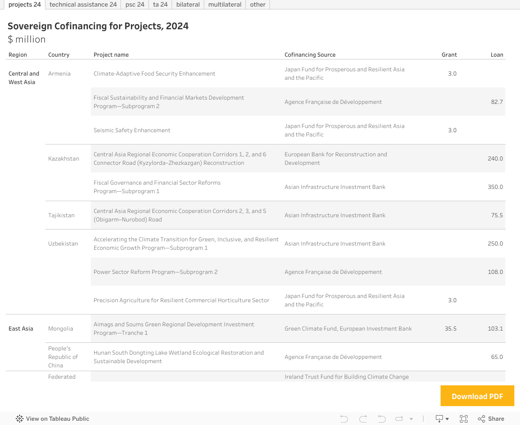Viewport: 520px width, 425px height.
Task: Enter full screen mode
Action: tap(464, 419)
